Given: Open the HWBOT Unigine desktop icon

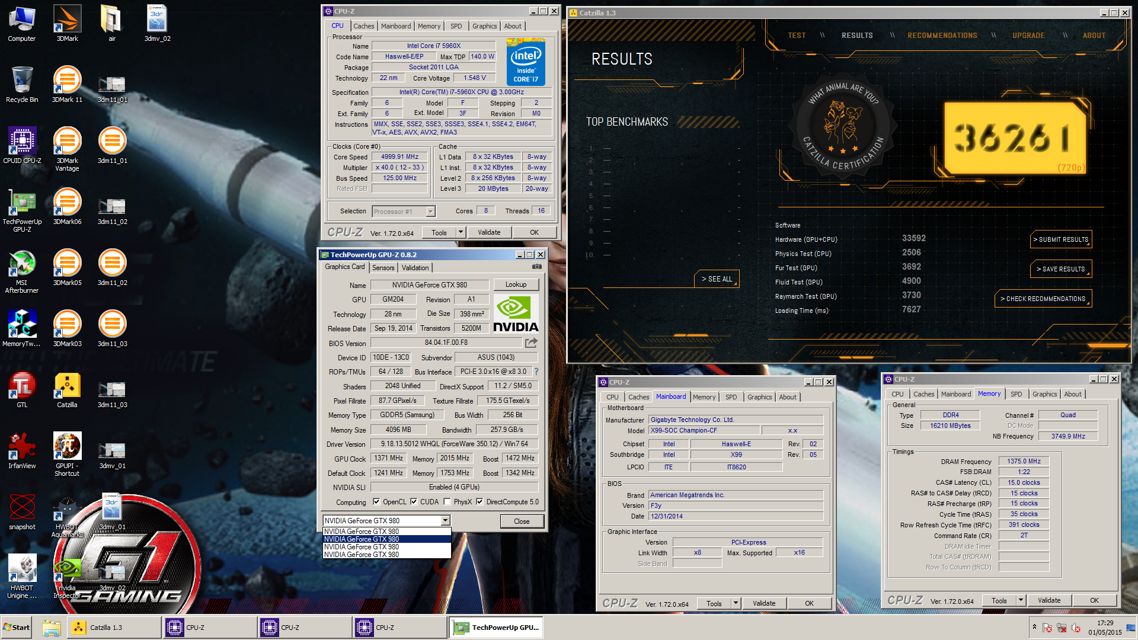Looking at the screenshot, I should pos(22,577).
